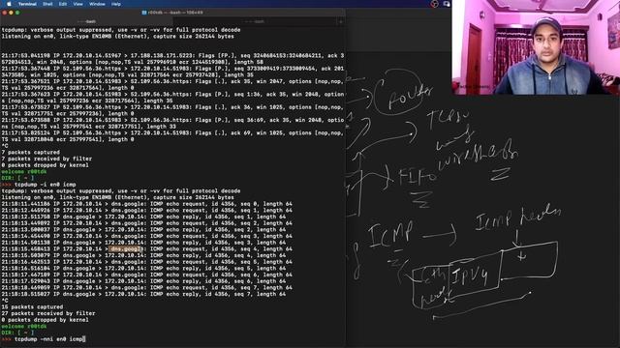This screenshot has height=348, width=620.
Task: Open the Edit menu
Action: coord(62,4)
